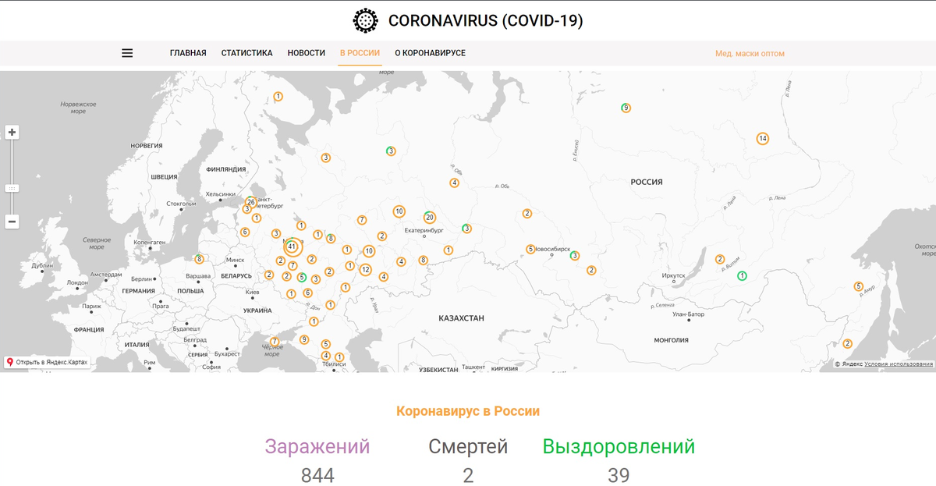This screenshot has width=936, height=486.
Task: Click marker 5 next to Novosibirsk
Action: pyautogui.click(x=530, y=250)
